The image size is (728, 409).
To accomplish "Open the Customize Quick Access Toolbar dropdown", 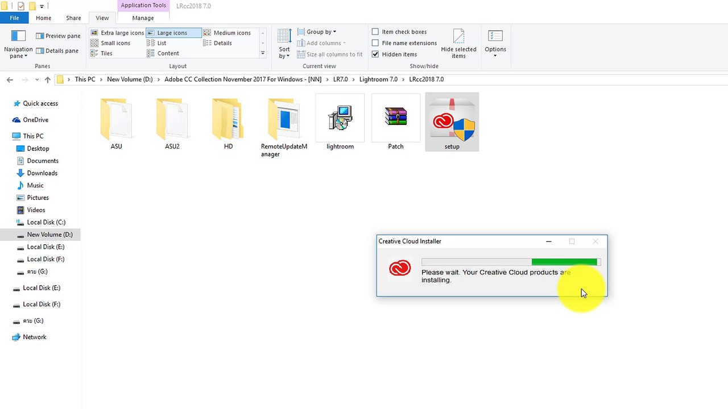I will click(42, 6).
